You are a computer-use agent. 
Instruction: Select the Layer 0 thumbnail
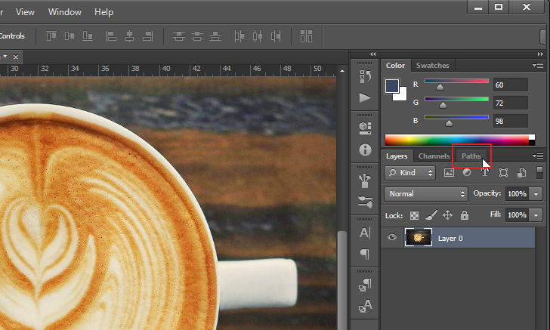(418, 237)
